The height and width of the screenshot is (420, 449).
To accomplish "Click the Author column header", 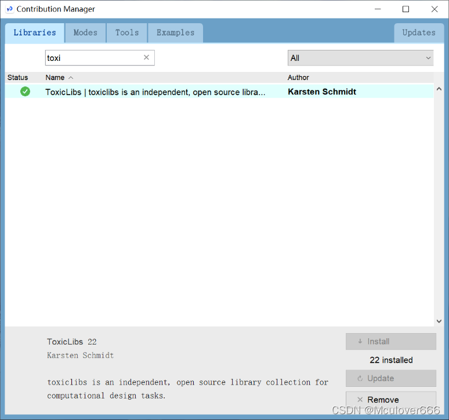I will (x=298, y=78).
